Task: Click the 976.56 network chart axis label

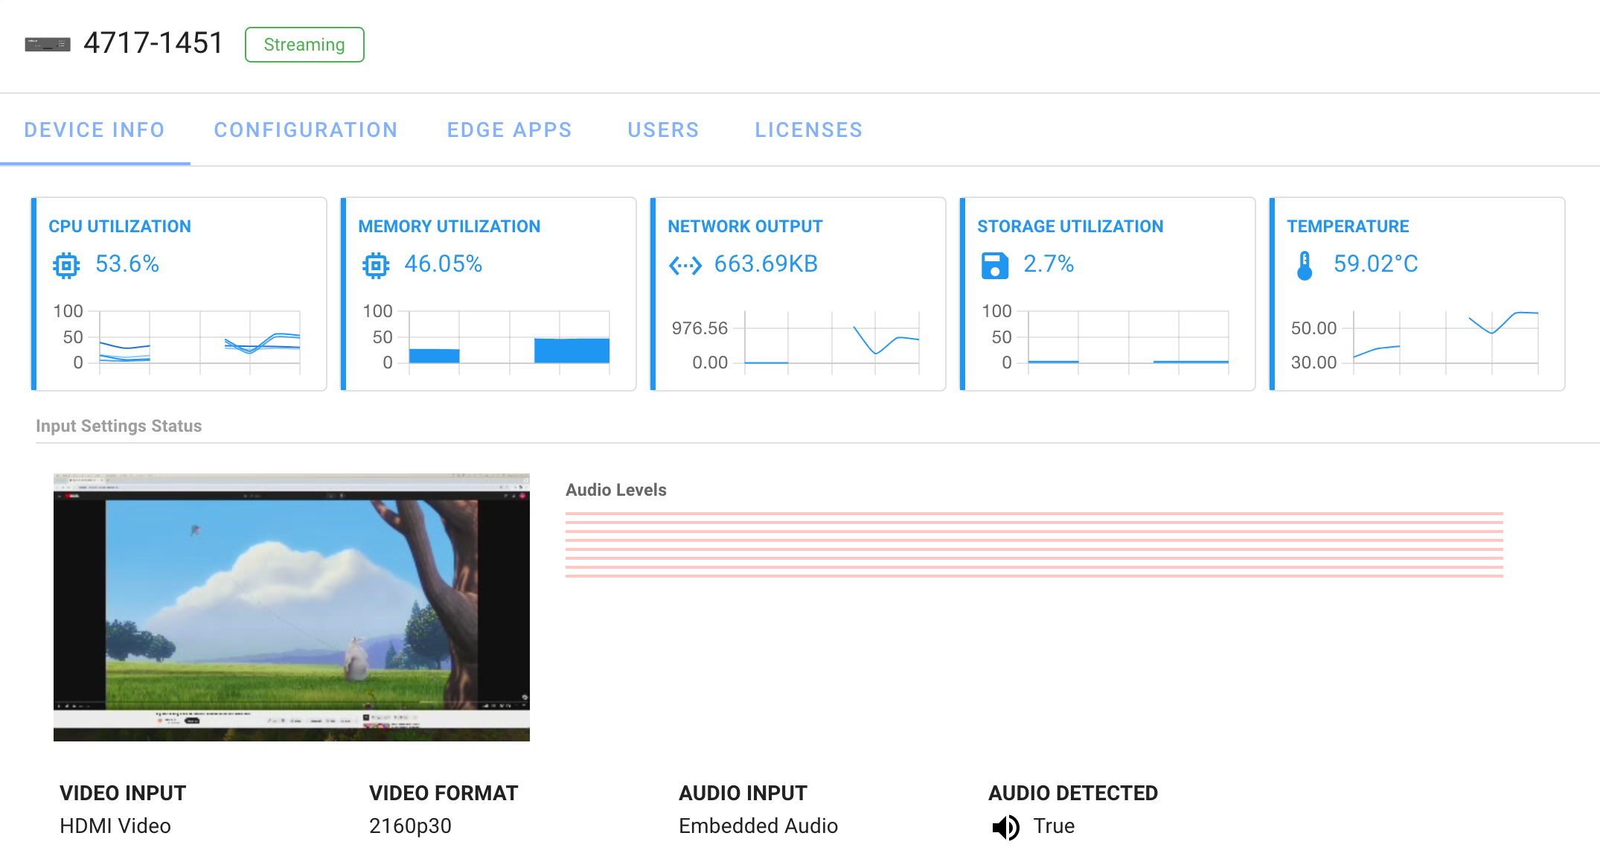Action: [700, 328]
